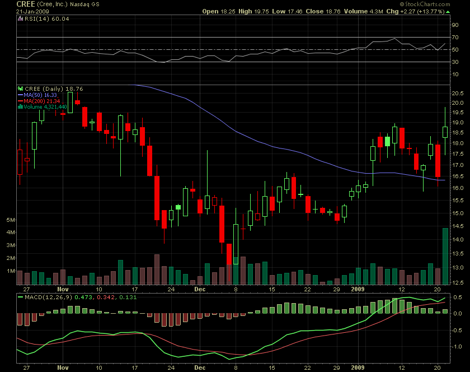Click the 70 level on RSI axis

point(455,37)
